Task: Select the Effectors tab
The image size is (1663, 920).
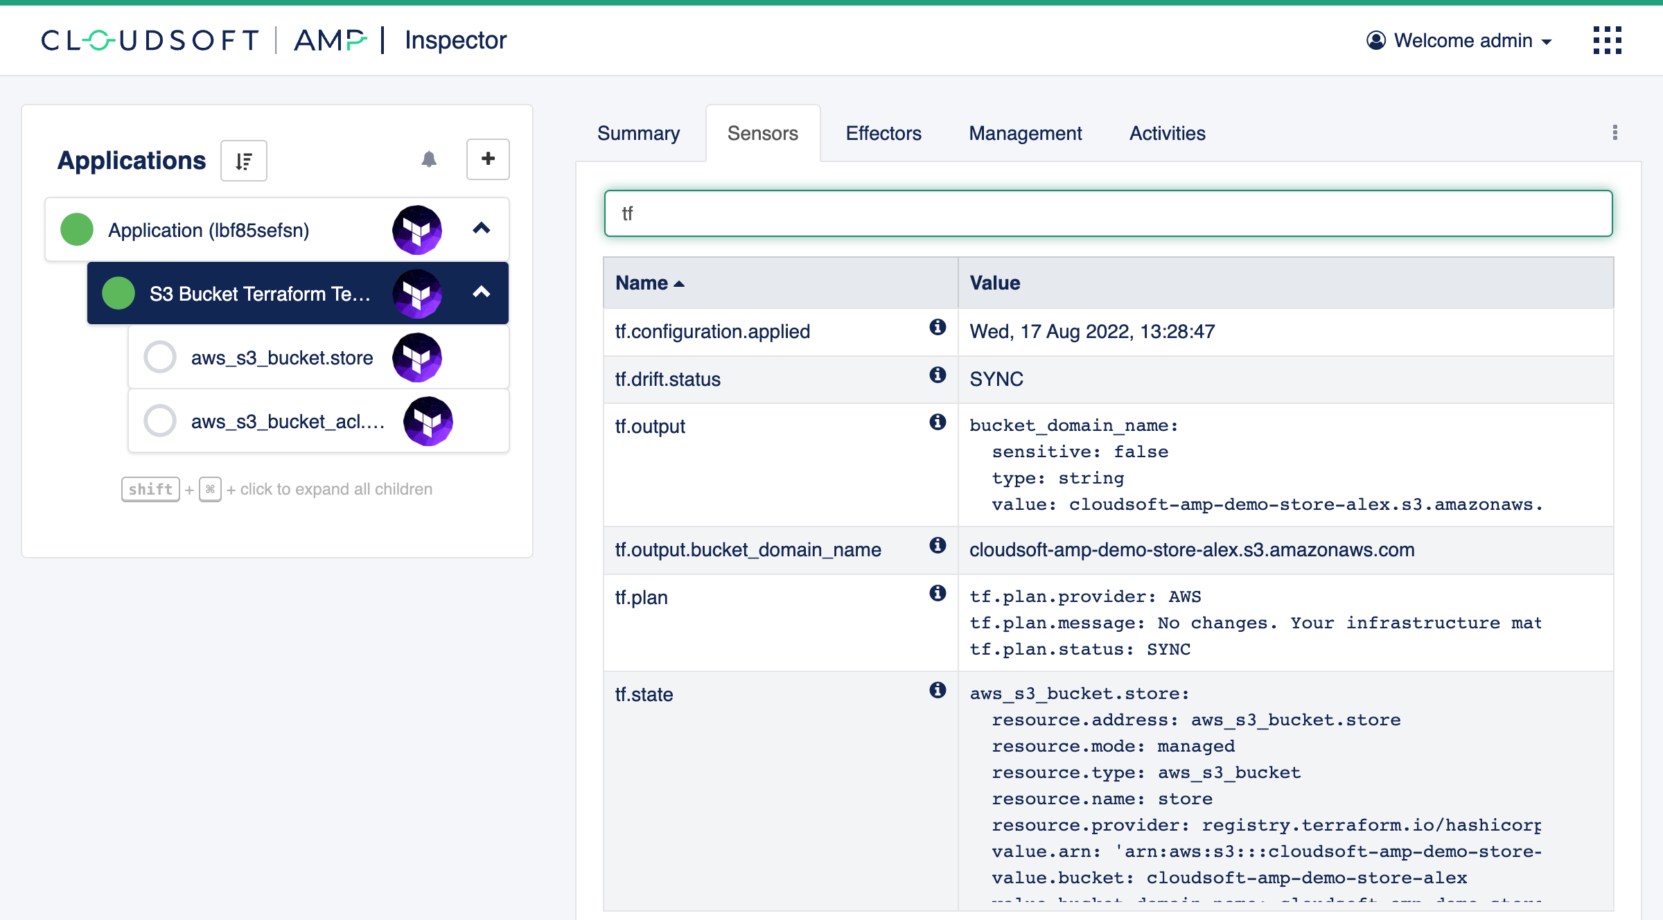Action: 883,132
